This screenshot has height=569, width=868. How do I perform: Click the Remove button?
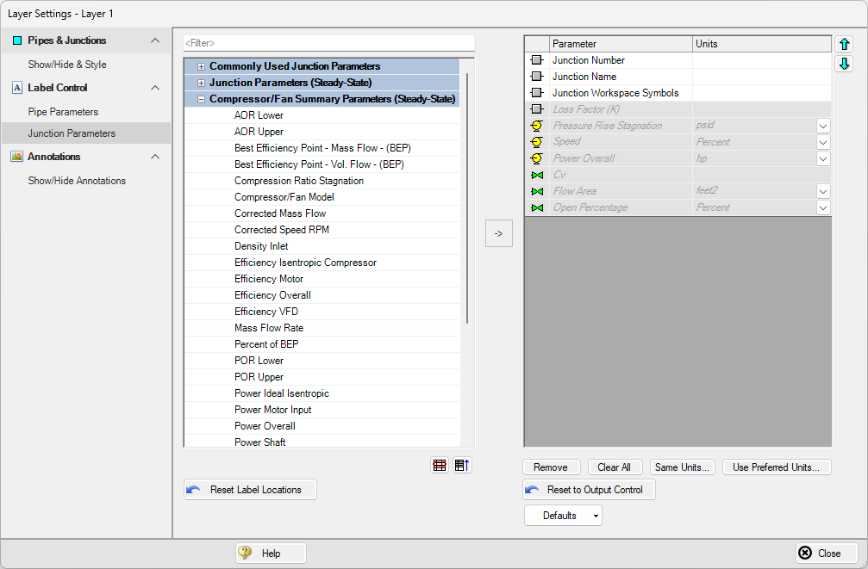coord(551,467)
